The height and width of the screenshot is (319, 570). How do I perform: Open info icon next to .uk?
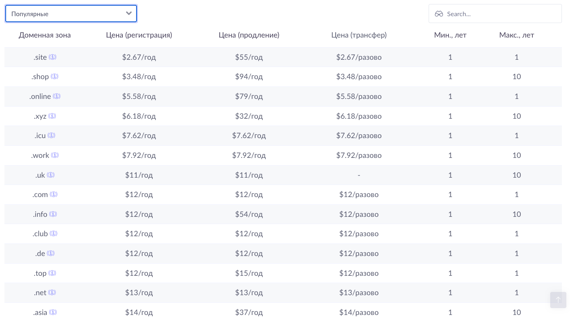tap(50, 175)
